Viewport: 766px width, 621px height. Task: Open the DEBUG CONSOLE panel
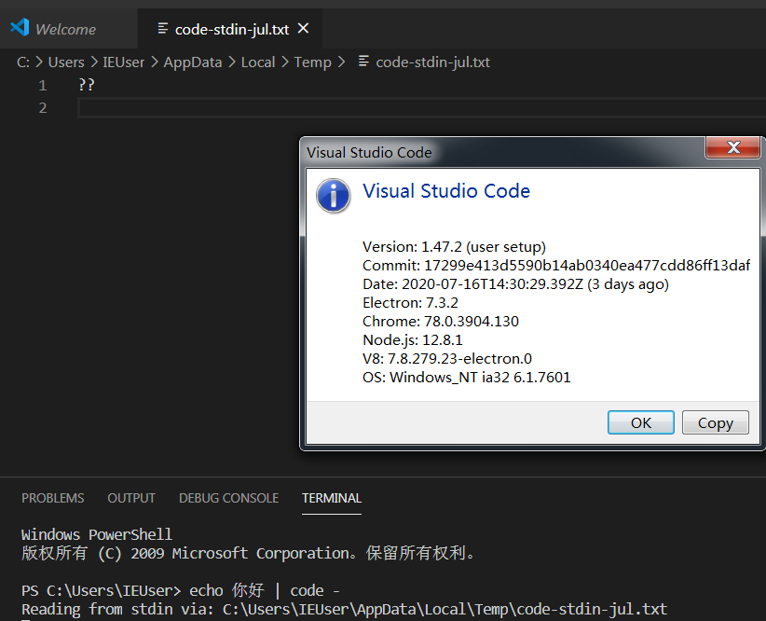click(x=228, y=498)
